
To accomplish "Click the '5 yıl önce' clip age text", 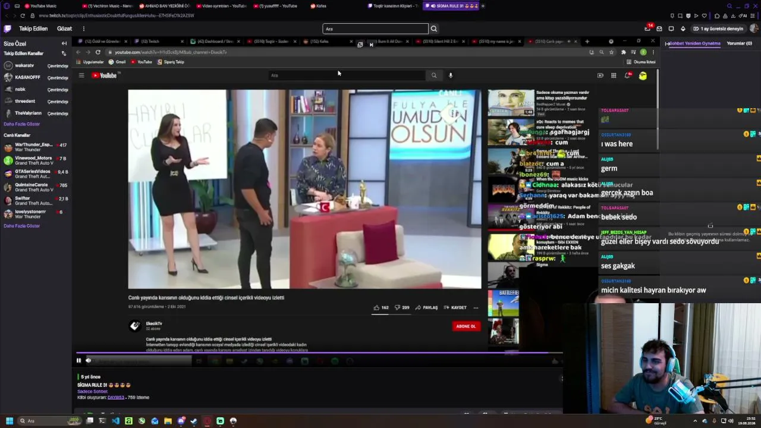I will [91, 377].
